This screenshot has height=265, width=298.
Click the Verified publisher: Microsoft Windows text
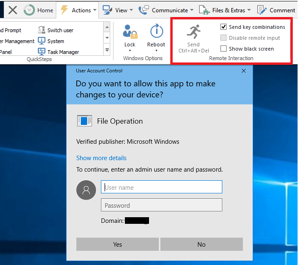pyautogui.click(x=128, y=141)
